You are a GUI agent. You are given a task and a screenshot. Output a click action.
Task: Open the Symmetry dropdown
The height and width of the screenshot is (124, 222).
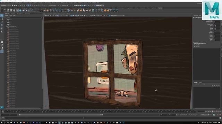65,6
